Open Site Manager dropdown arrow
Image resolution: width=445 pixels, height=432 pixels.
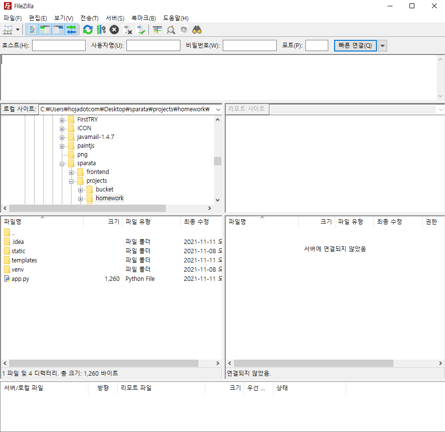coord(18,30)
